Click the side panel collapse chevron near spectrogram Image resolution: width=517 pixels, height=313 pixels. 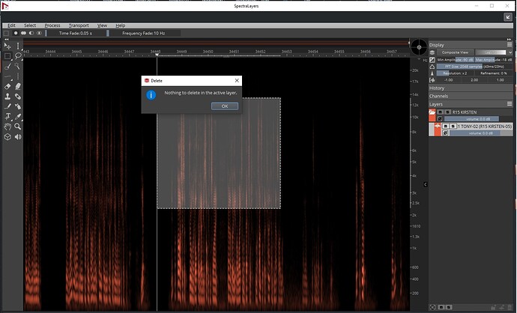pos(426,184)
